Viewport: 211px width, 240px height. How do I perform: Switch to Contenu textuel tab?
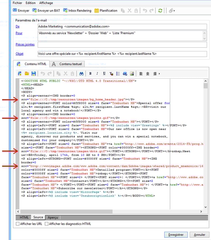67,64
